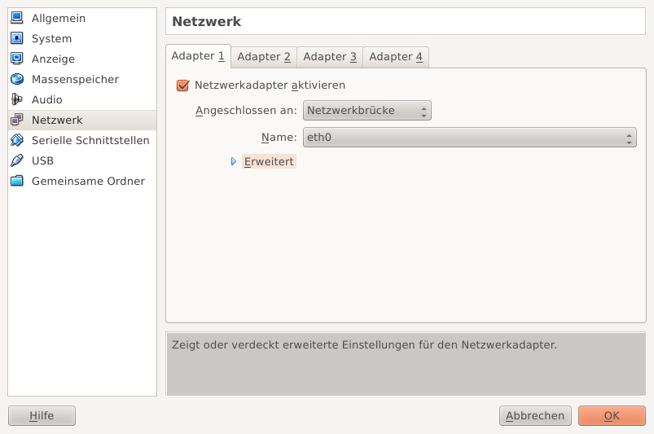Image resolution: width=654 pixels, height=434 pixels.
Task: Open the Name eth0 dropdown
Action: coord(469,138)
